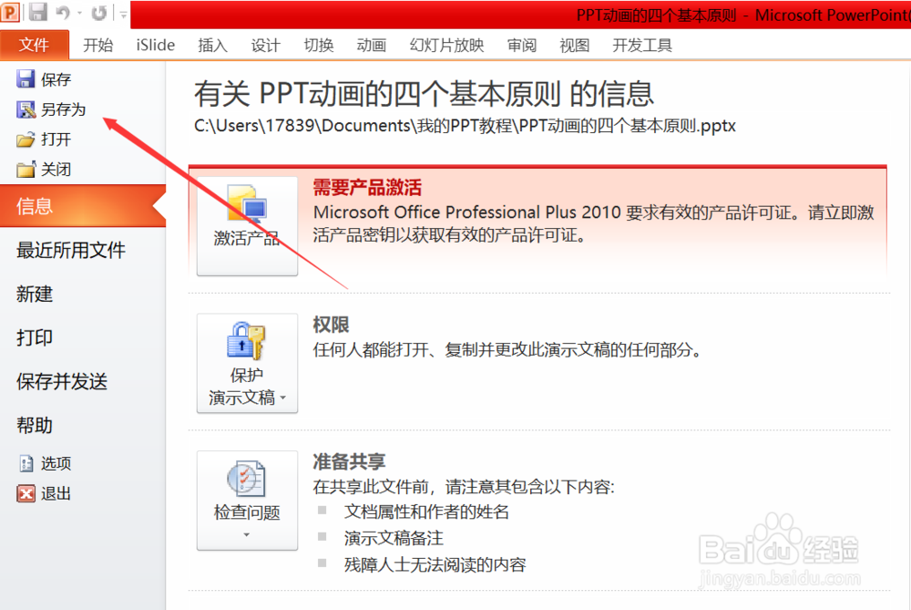
Task: Click the 残障人士无法阅读的内容 list item
Action: pos(435,564)
